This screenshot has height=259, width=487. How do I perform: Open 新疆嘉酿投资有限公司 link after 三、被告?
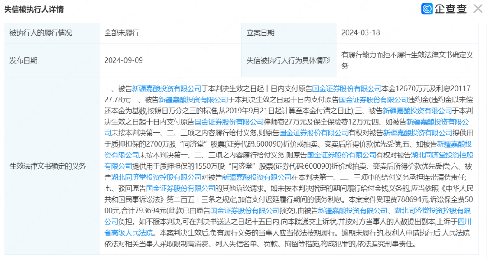(x=417, y=111)
